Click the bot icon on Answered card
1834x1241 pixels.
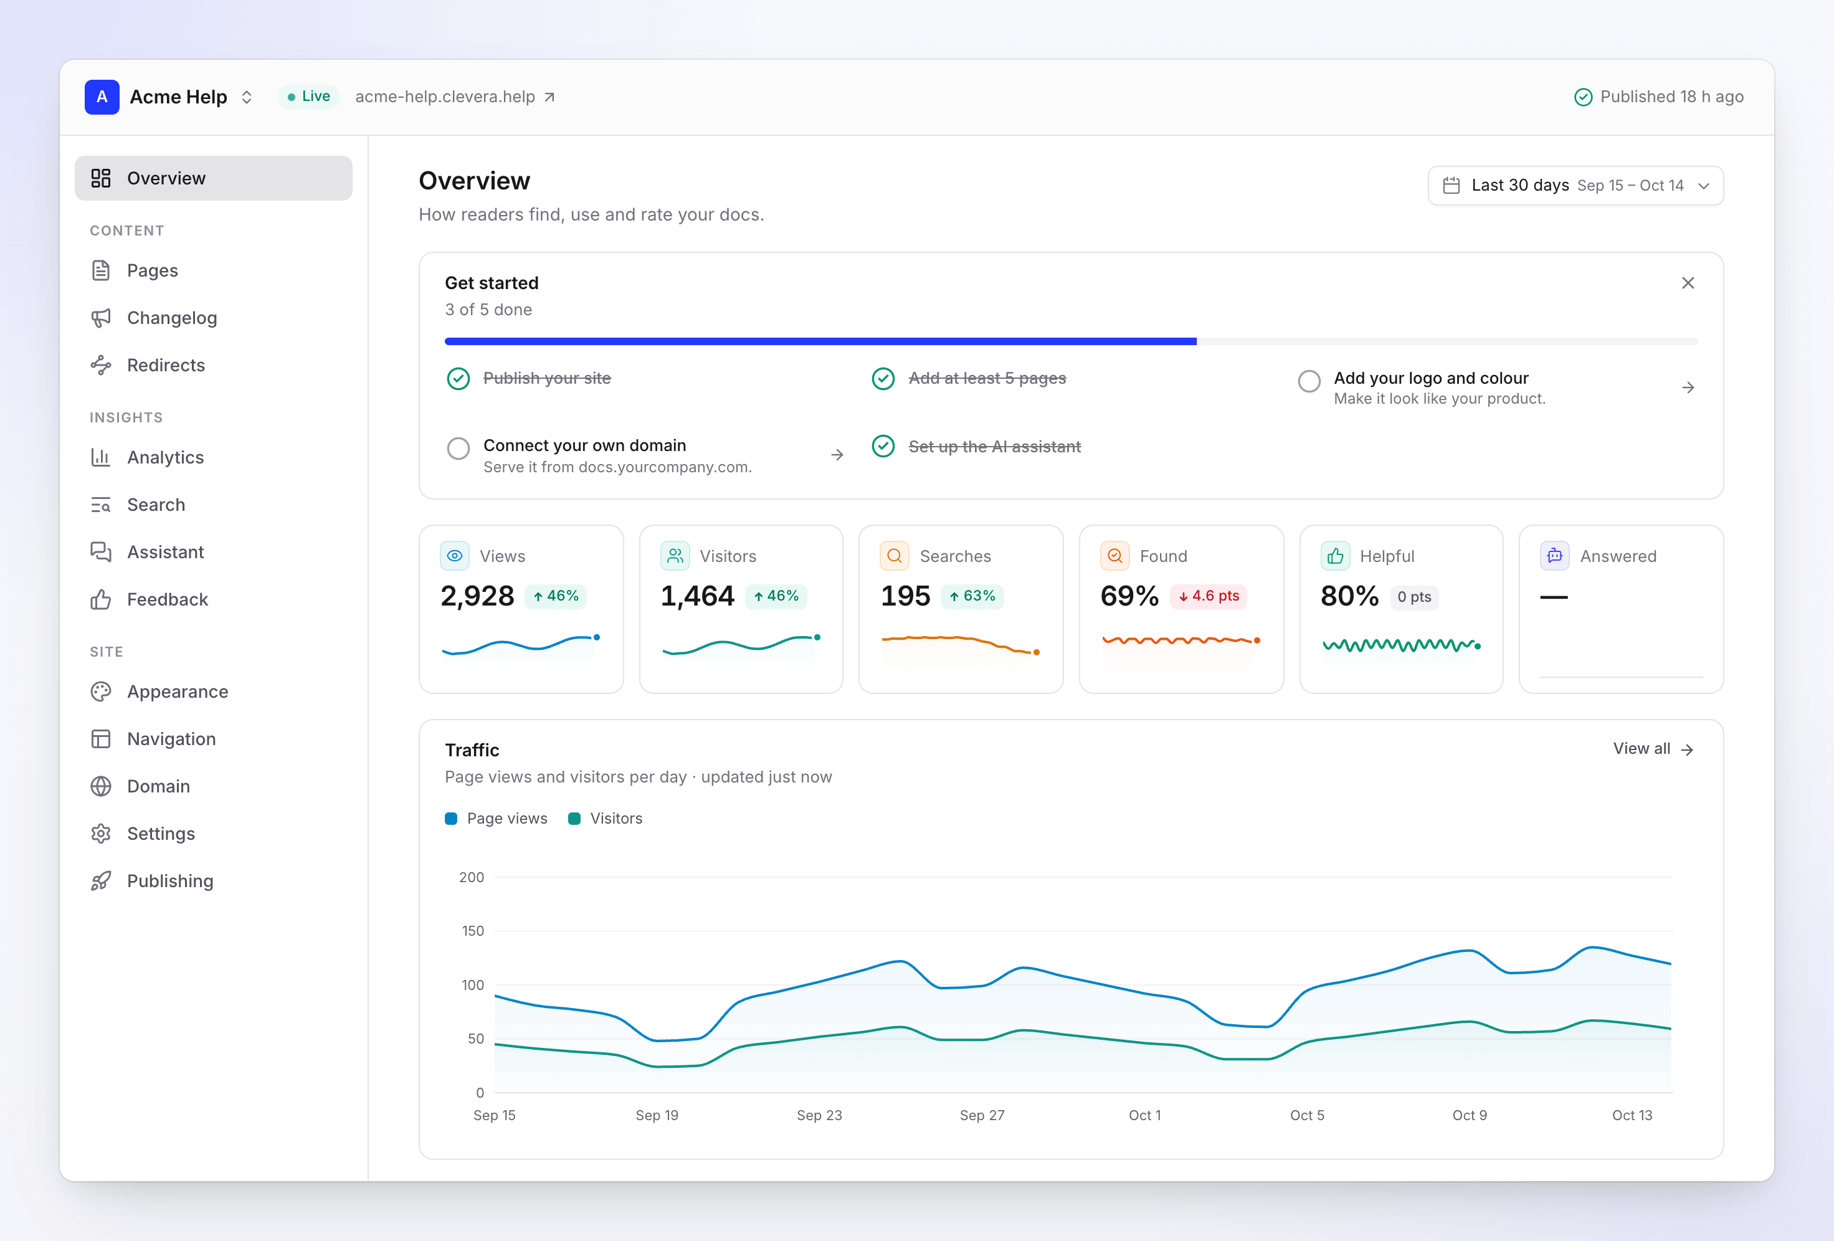coord(1555,556)
